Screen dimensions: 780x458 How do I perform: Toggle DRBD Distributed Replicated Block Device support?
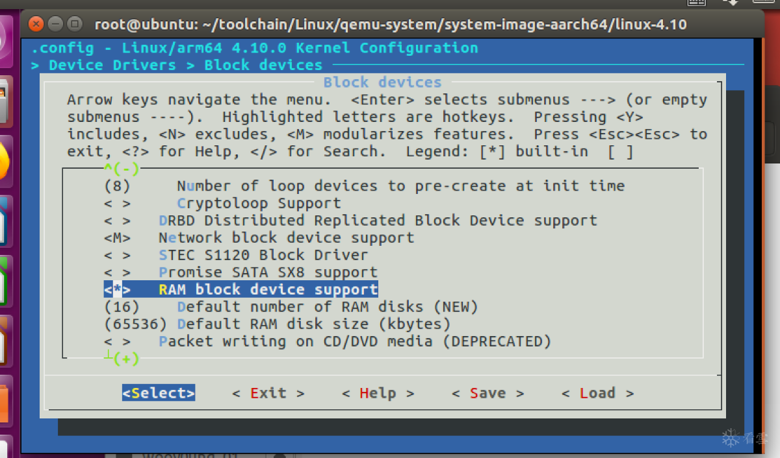[x=377, y=221]
